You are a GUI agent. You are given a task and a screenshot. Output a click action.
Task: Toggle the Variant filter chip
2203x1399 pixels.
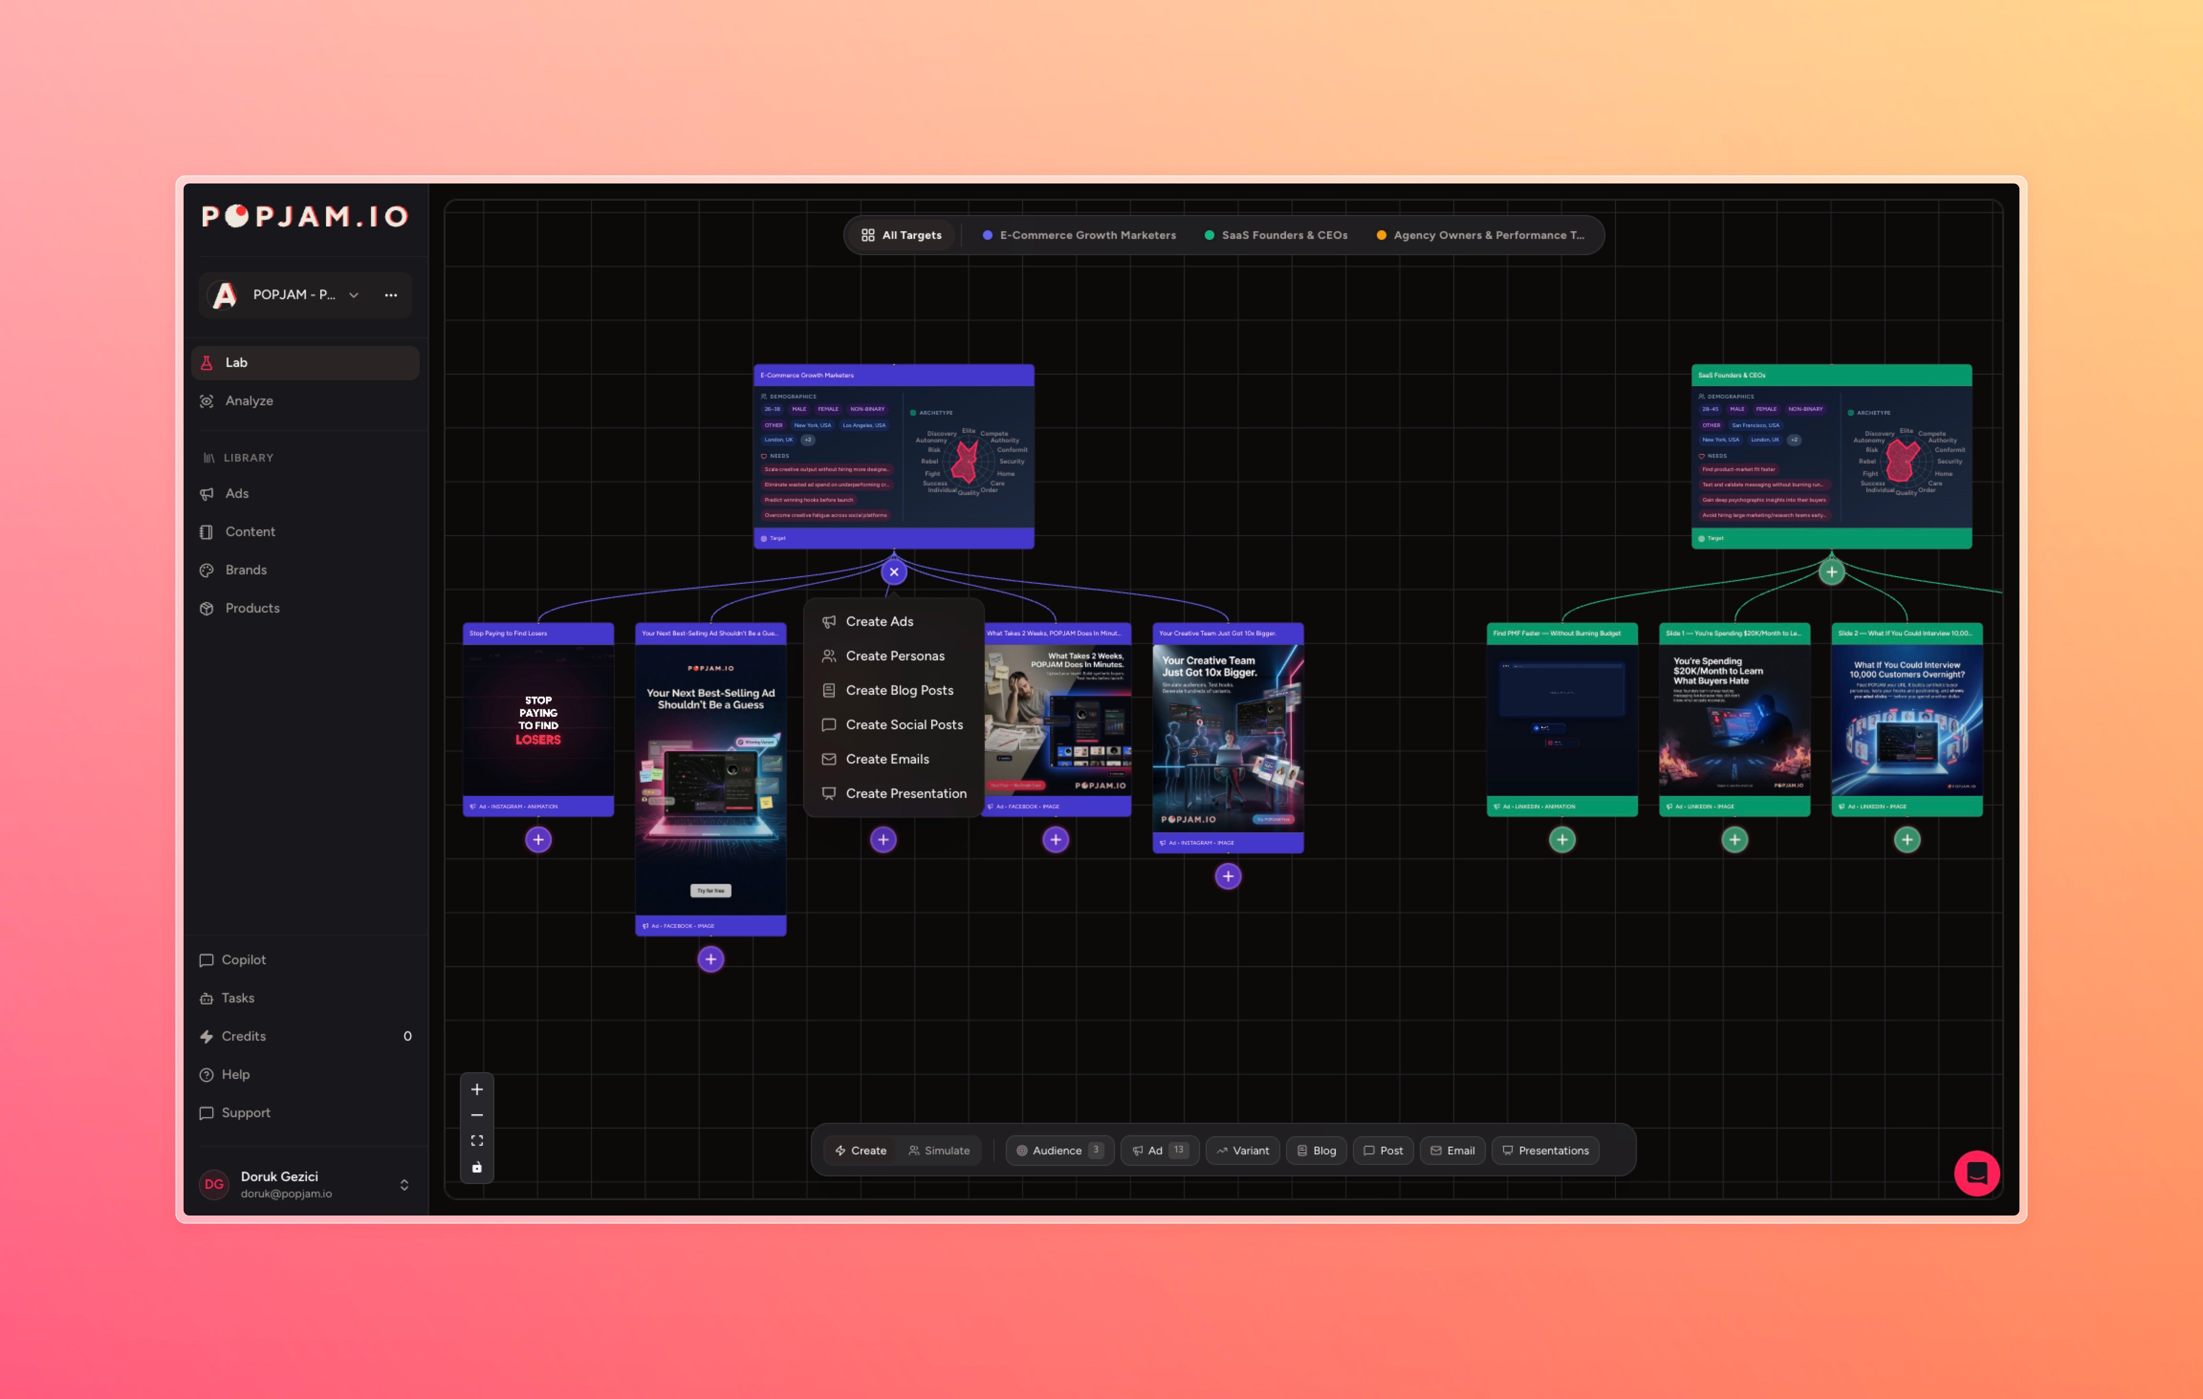(1243, 1150)
